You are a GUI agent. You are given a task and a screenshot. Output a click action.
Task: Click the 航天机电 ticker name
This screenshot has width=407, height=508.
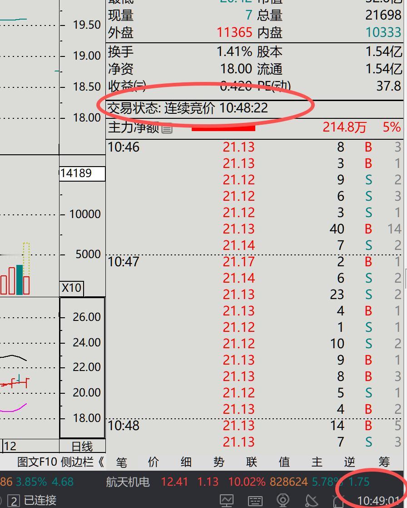[x=128, y=482]
